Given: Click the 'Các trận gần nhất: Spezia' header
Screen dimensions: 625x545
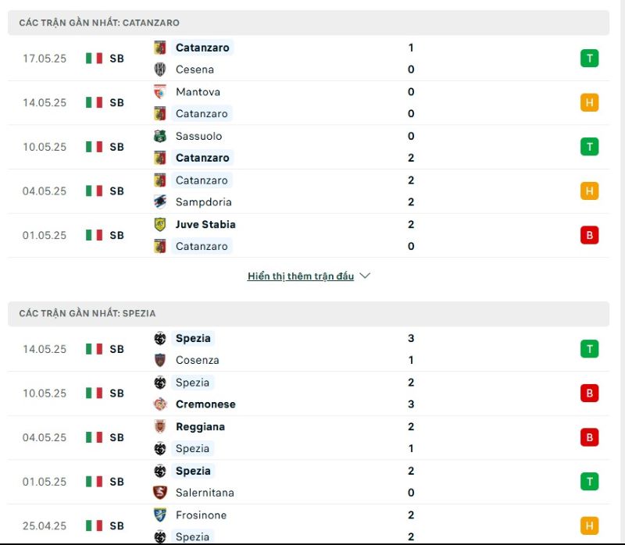Looking at the screenshot, I should [x=309, y=313].
